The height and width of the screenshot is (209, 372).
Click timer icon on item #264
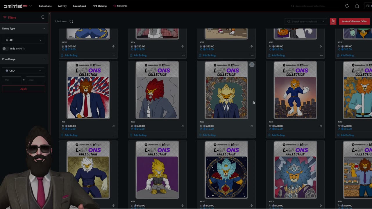(x=183, y=46)
